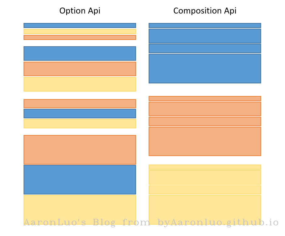Click yellow block in Option Api's second group
Image resolution: width=285 pixels, height=236 pixels.
click(x=80, y=84)
